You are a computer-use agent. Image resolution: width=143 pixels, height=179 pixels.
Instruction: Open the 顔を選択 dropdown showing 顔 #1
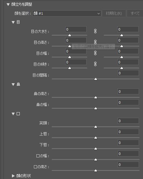67,13
